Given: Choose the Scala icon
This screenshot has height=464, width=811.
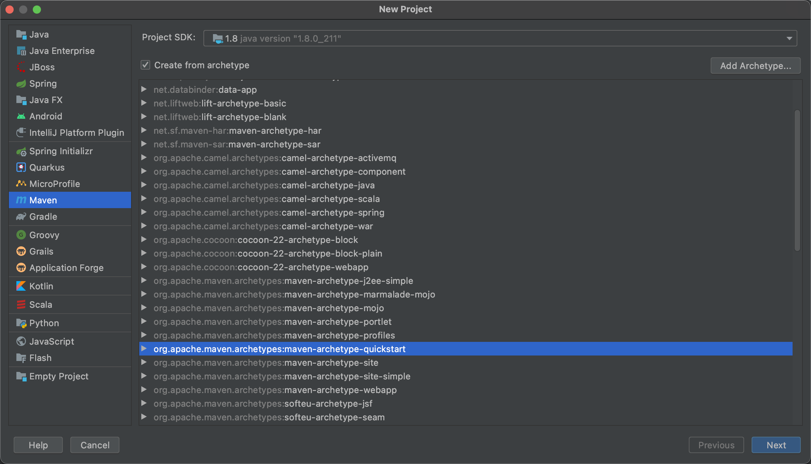Looking at the screenshot, I should point(21,305).
